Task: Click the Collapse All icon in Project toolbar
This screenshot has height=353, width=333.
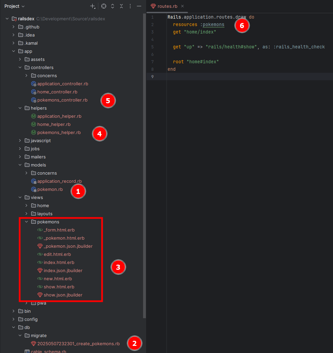Action: (x=121, y=6)
